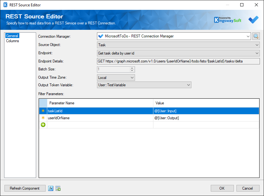Select the userIdOrName parameter name cell
Viewport: 264px width, 196px height.
point(100,118)
